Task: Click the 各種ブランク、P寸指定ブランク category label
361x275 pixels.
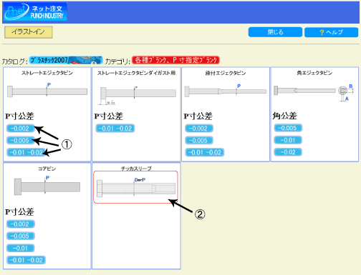Action: click(175, 60)
